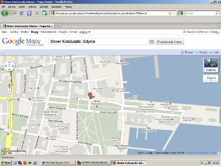
Task: Add a new tab next to the open tab
Action: (x=58, y=26)
